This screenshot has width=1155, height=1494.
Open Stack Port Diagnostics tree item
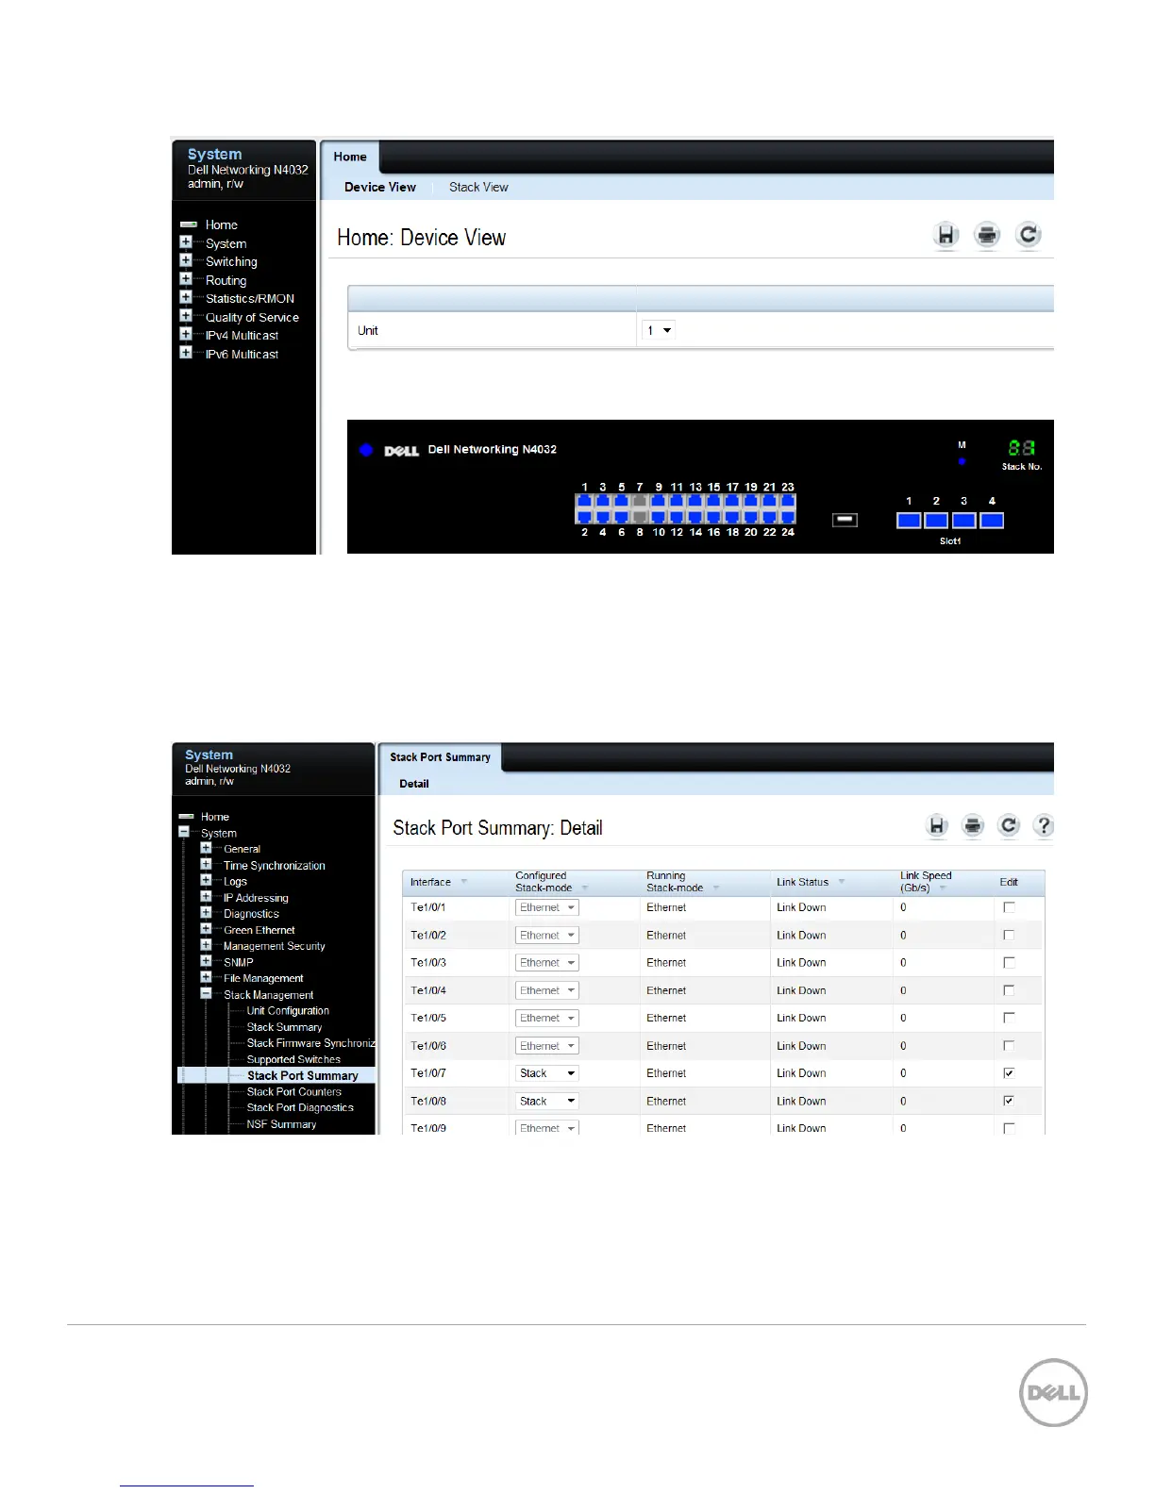pyautogui.click(x=300, y=1108)
